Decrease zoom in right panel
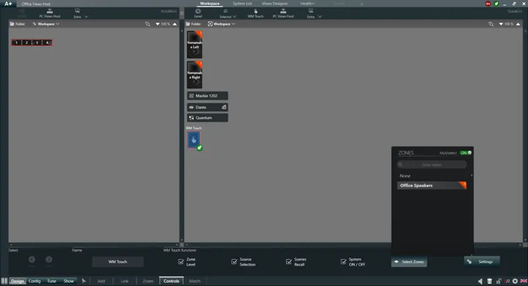 501,24
